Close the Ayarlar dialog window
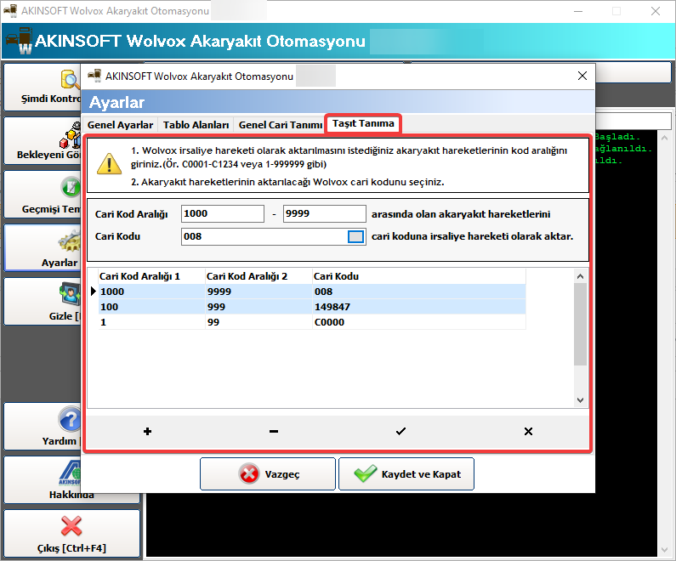Image resolution: width=676 pixels, height=561 pixels. [x=582, y=76]
